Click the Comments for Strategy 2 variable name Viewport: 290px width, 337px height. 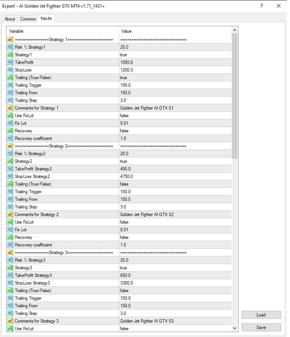(36, 214)
